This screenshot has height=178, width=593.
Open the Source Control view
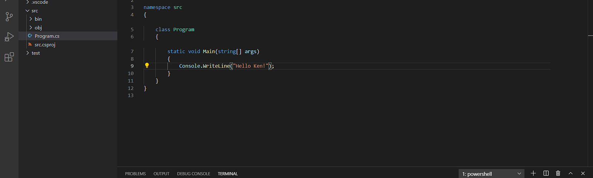pyautogui.click(x=9, y=17)
